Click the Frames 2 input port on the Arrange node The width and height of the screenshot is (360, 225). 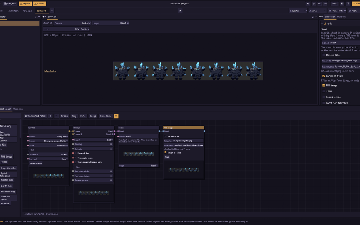[73, 134]
